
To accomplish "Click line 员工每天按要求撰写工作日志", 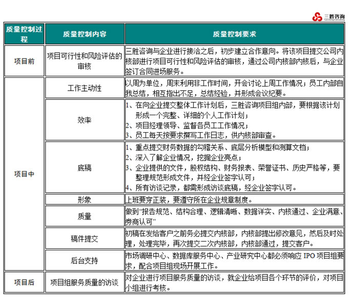I will click(201, 135).
